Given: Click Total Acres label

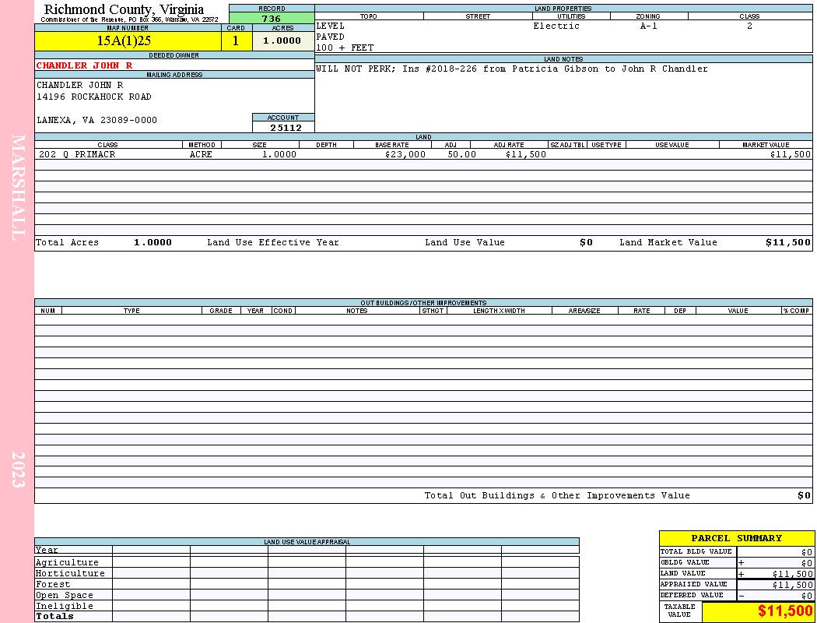Looking at the screenshot, I should click(x=67, y=242).
